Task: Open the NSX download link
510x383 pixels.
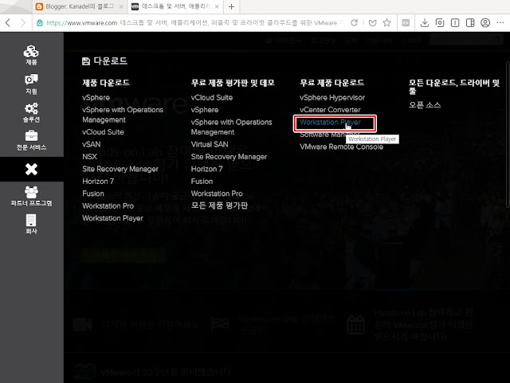Action: coord(89,157)
